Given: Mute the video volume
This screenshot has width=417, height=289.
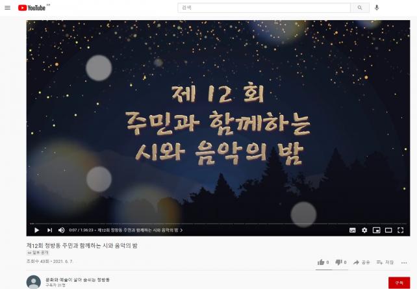Looking at the screenshot, I should [62, 230].
